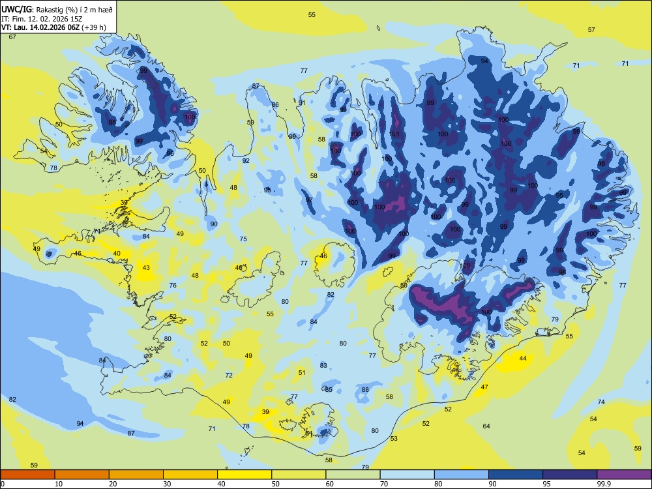The image size is (652, 489).
Task: Click the map value '72' in the lowlands
Action: pos(229,376)
